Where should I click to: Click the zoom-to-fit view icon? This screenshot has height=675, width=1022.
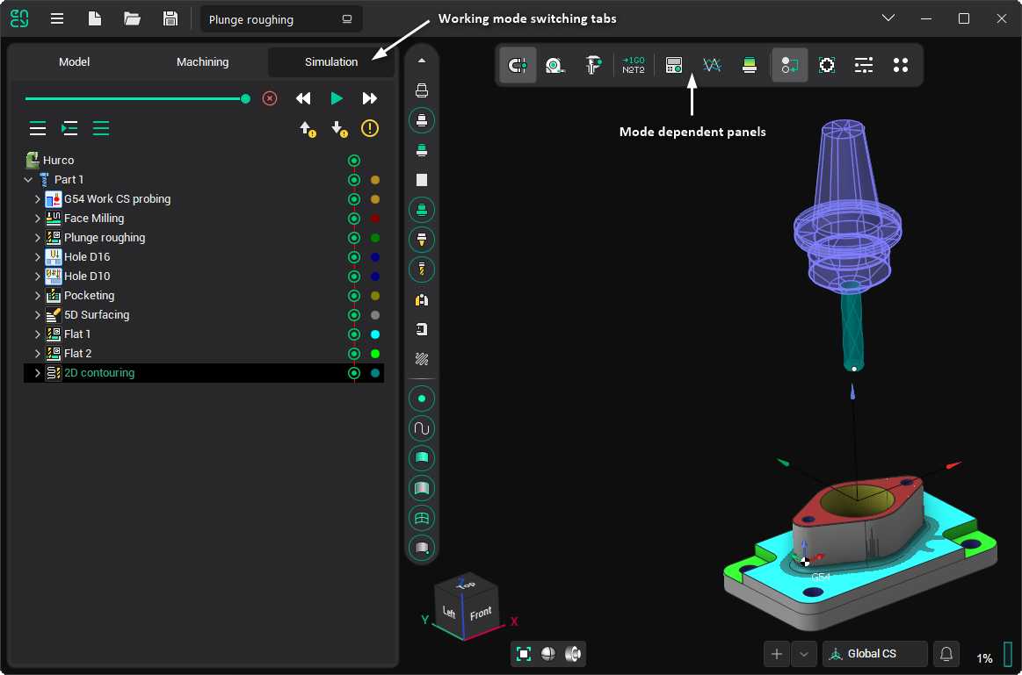[x=524, y=654]
